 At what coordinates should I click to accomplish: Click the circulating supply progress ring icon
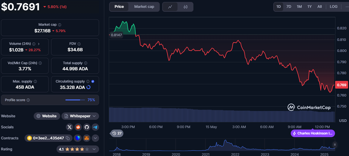[x=88, y=87]
